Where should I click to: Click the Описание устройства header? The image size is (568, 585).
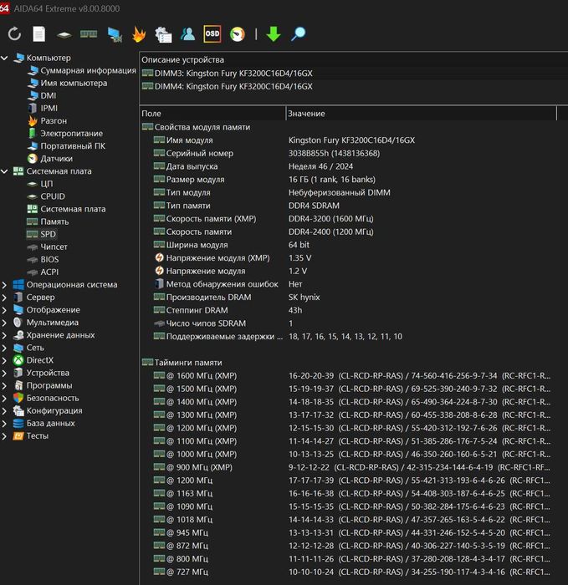tap(354, 59)
